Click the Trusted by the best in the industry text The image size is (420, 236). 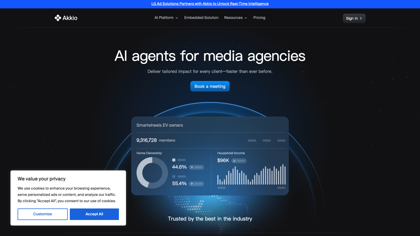(210, 219)
